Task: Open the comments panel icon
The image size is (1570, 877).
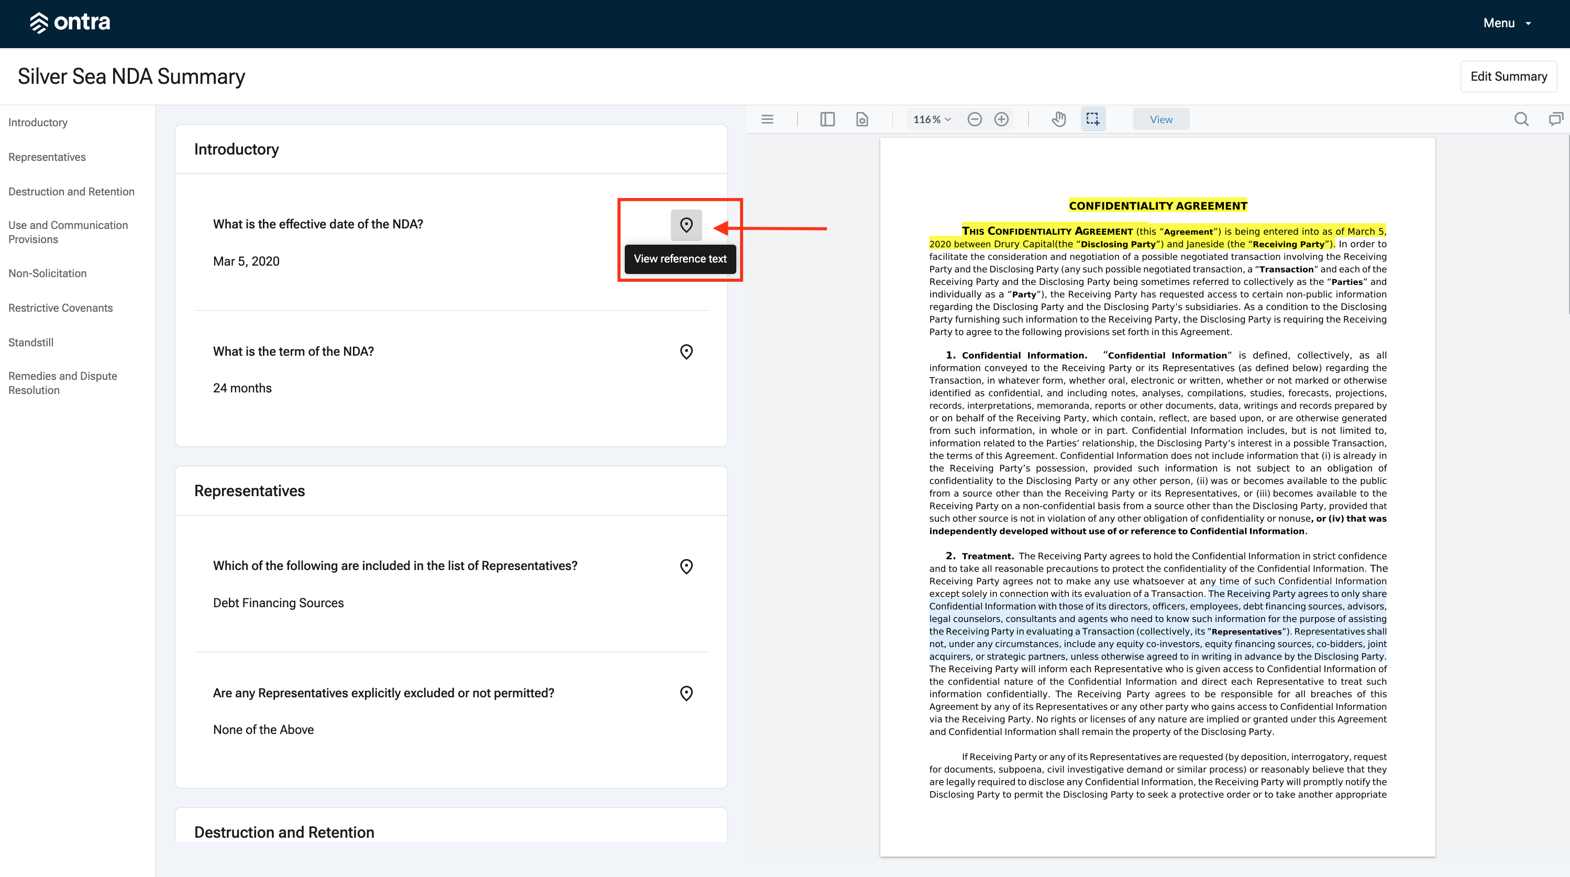Action: click(1556, 119)
